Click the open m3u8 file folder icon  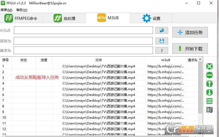click(x=162, y=30)
